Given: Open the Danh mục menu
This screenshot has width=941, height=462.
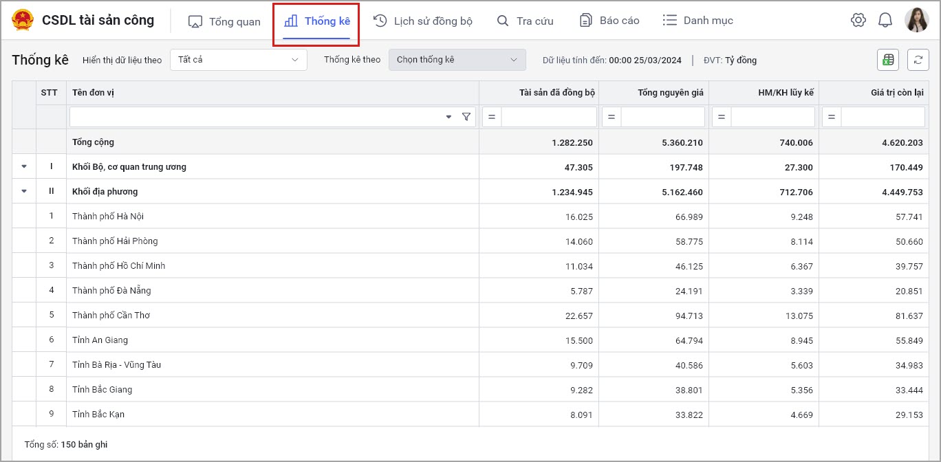Looking at the screenshot, I should (697, 21).
